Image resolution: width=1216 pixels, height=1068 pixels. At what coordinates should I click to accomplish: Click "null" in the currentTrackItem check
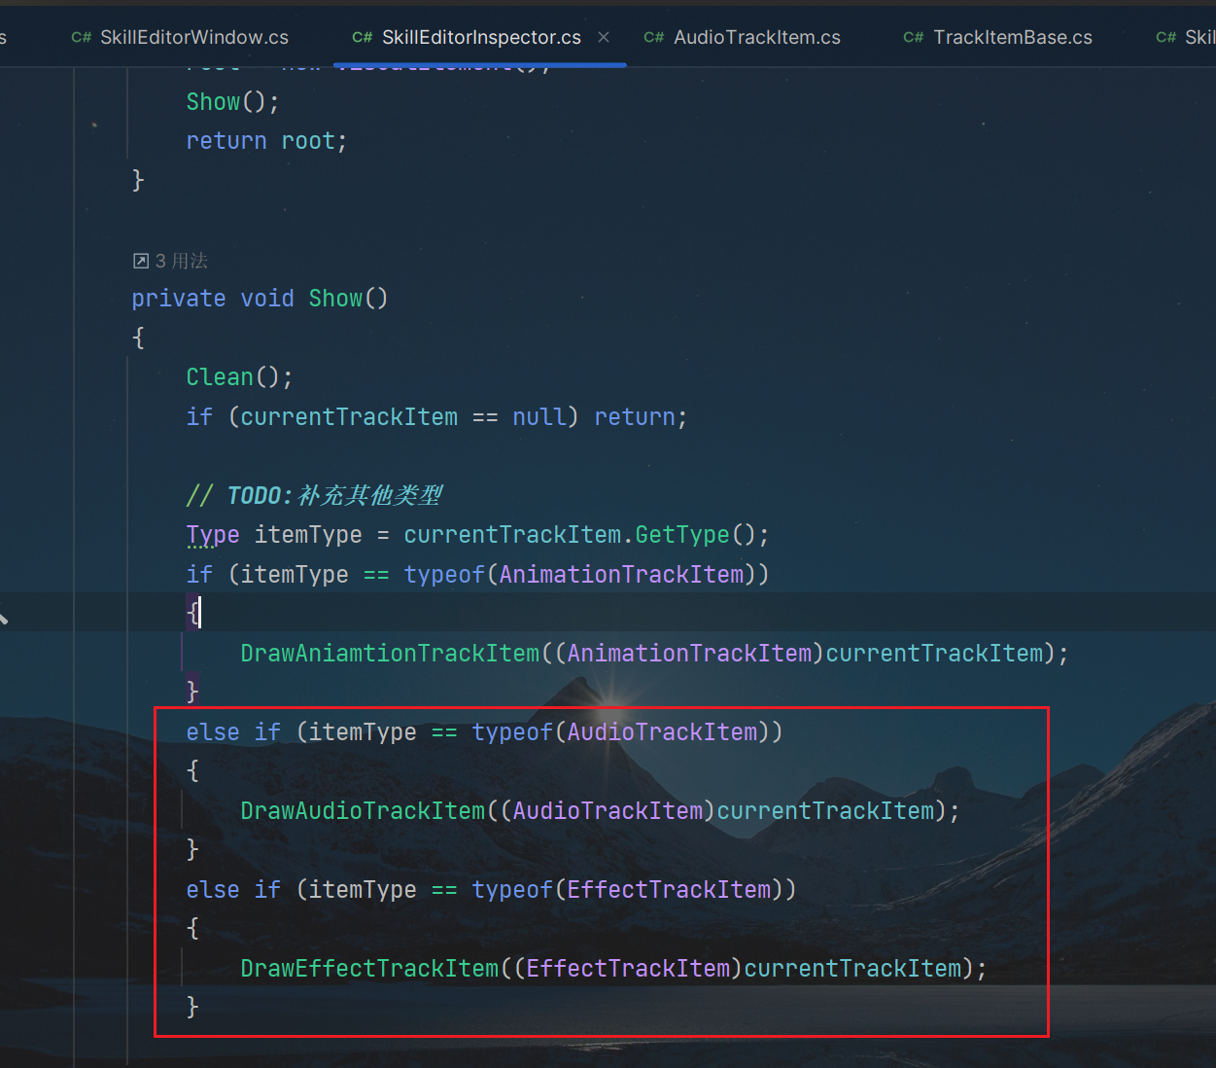tap(539, 417)
